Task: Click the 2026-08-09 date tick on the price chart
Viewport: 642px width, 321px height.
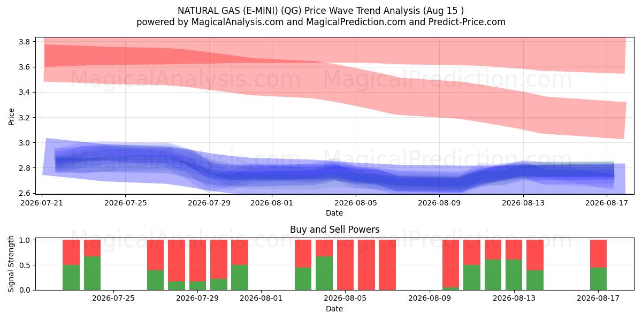Action: point(439,203)
